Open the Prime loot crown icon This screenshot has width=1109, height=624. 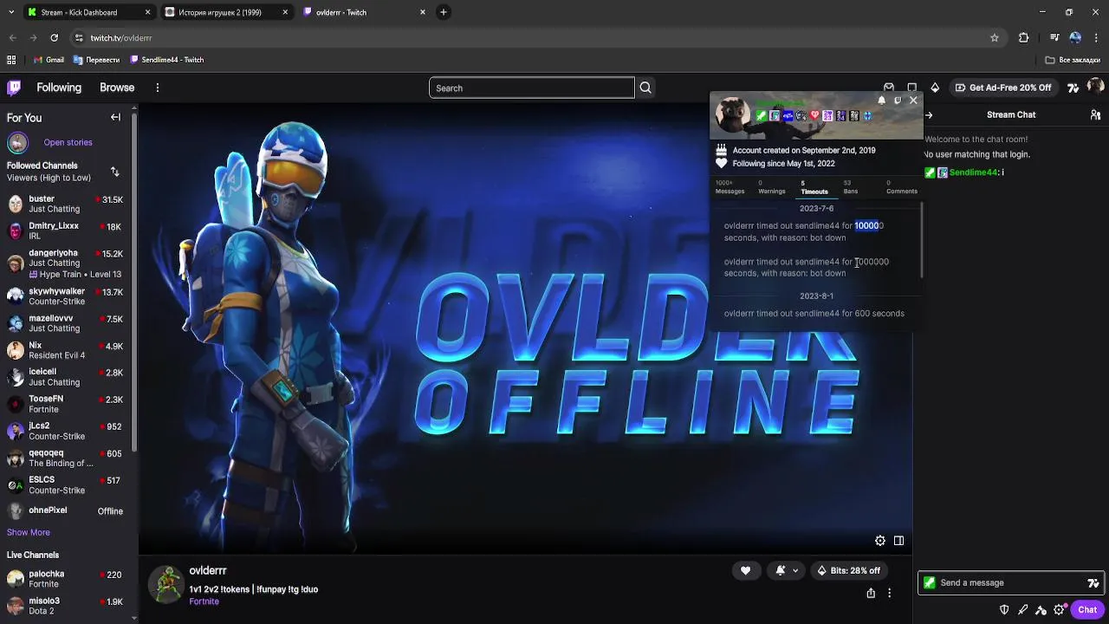(x=889, y=88)
